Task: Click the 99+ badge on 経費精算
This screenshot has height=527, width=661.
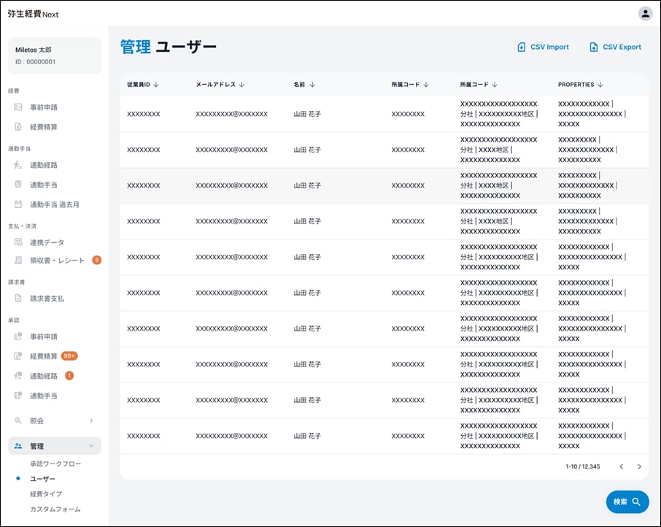Action: (69, 355)
